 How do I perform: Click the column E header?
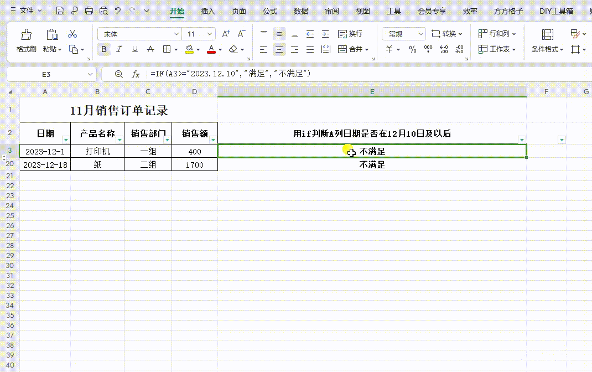coord(372,91)
